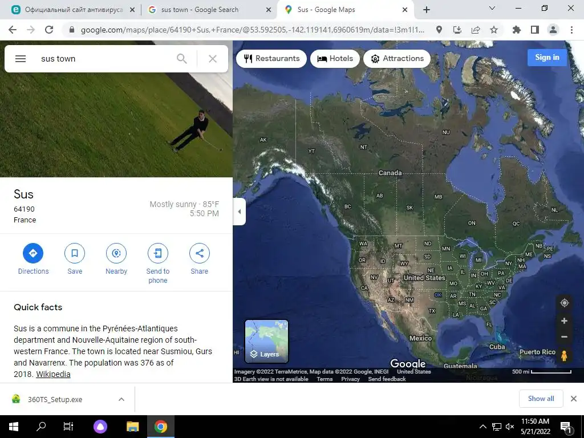Close the 'sus town - Google Search' tab
The height and width of the screenshot is (438, 584).
pos(268,10)
